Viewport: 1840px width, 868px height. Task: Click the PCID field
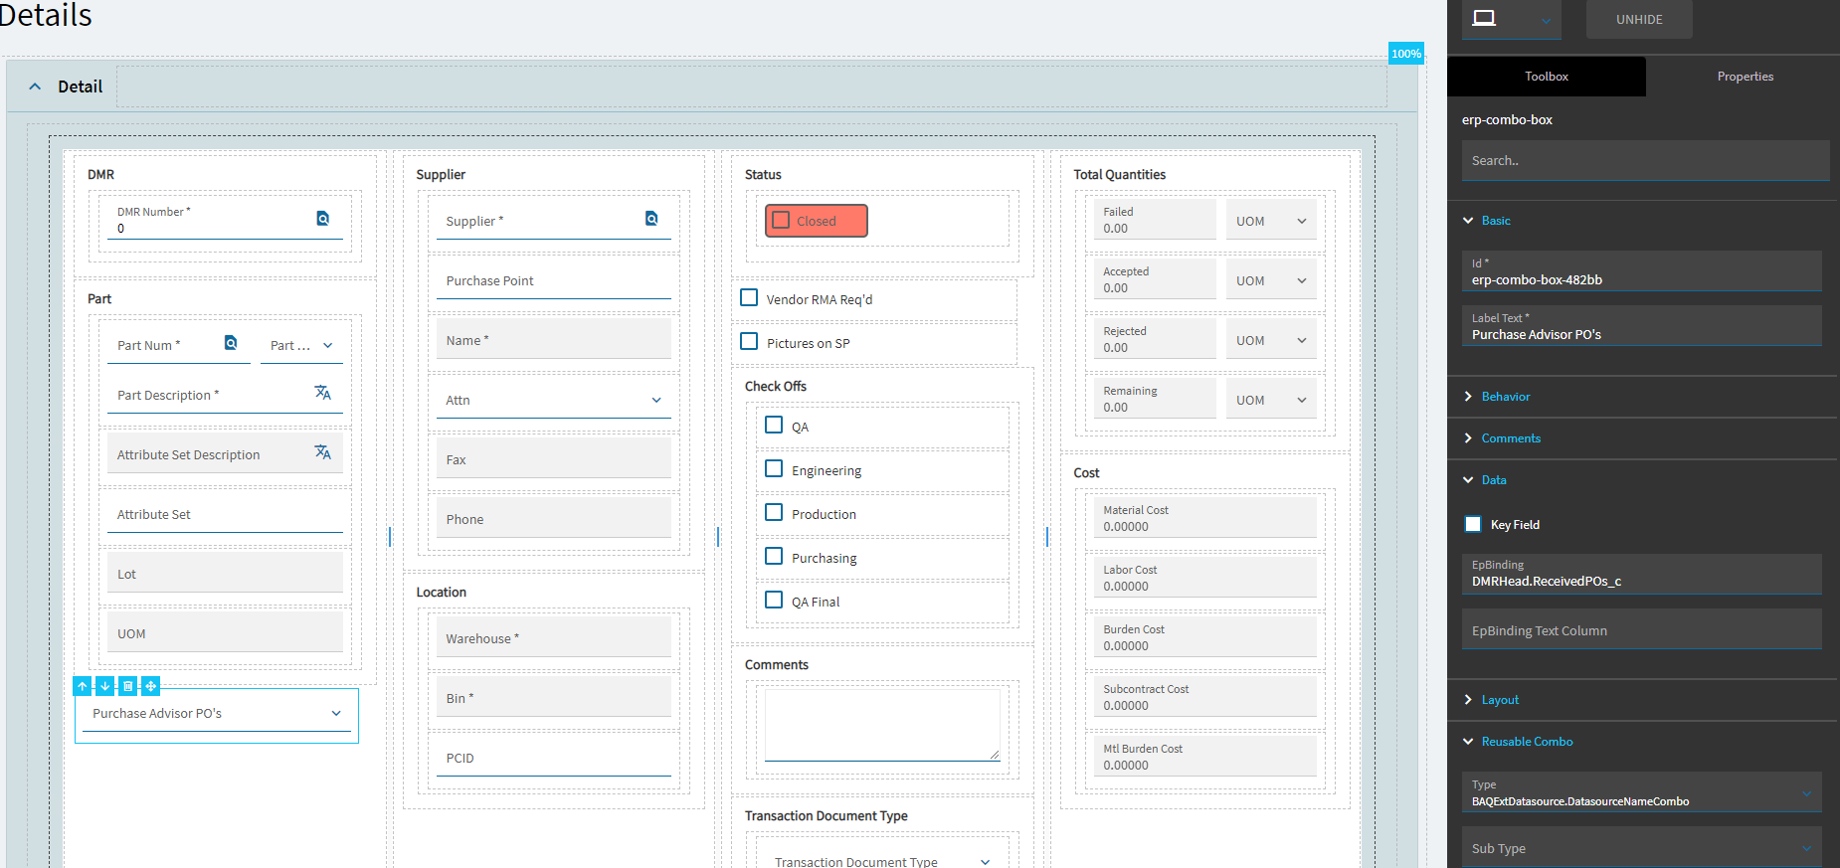pos(554,757)
